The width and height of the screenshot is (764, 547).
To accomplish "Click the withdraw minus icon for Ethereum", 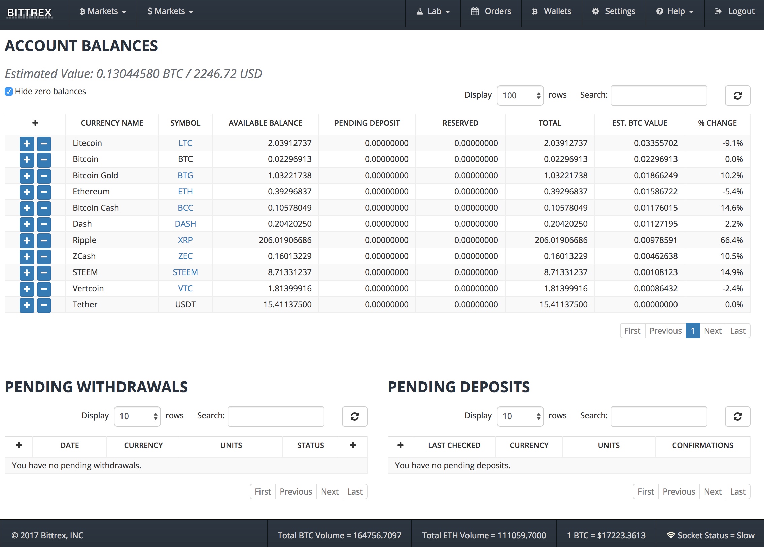I will (x=44, y=192).
